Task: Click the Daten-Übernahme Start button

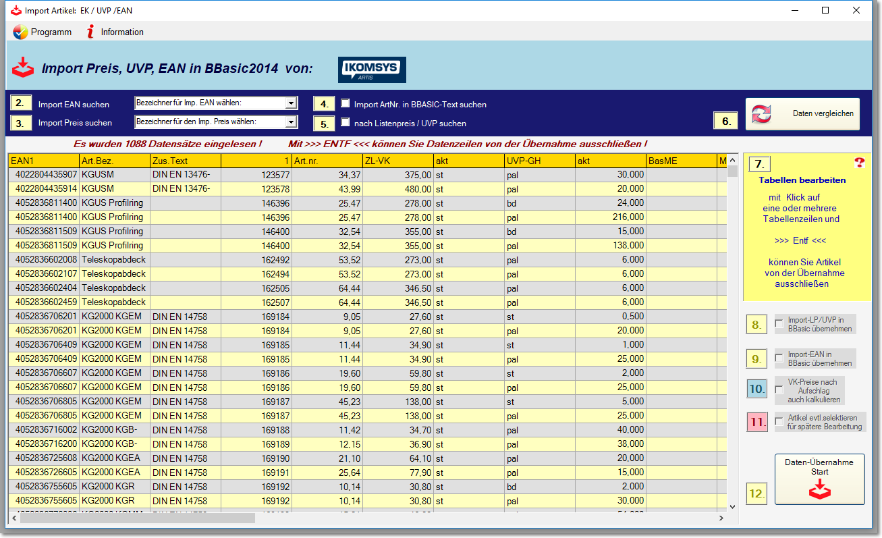Action: (819, 479)
